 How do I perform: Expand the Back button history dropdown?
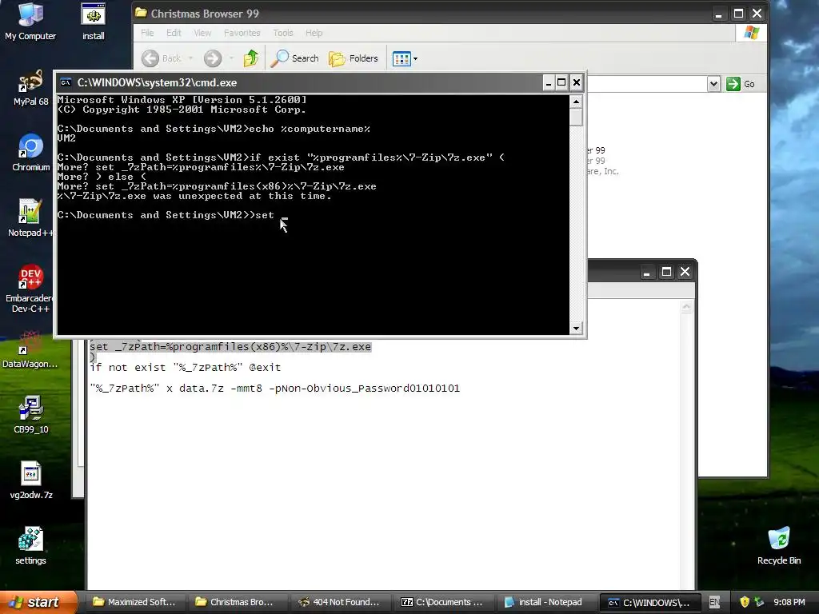click(190, 58)
